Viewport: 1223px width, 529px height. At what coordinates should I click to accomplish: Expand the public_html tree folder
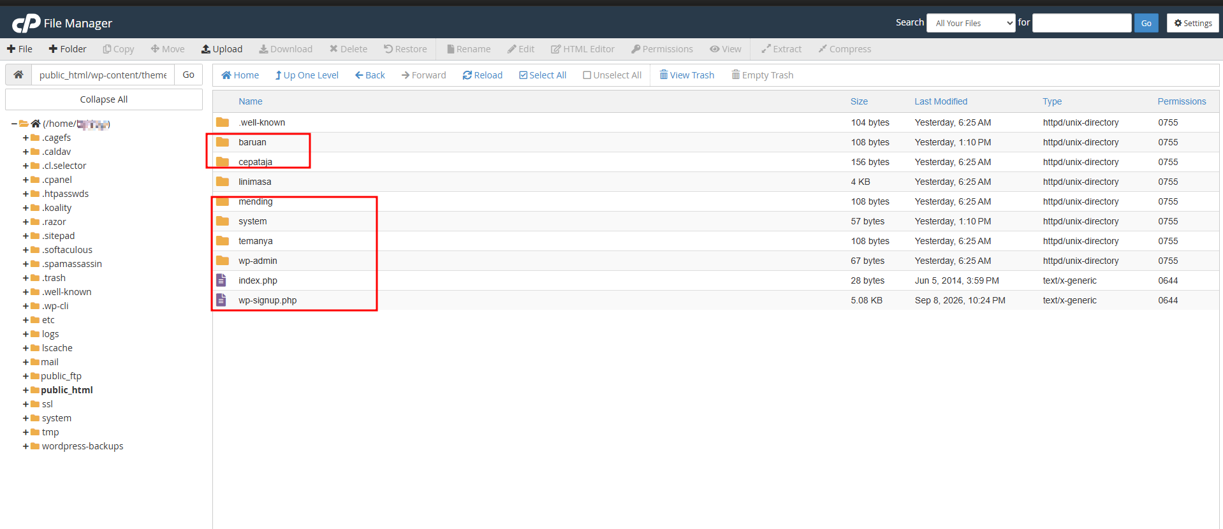[26, 390]
